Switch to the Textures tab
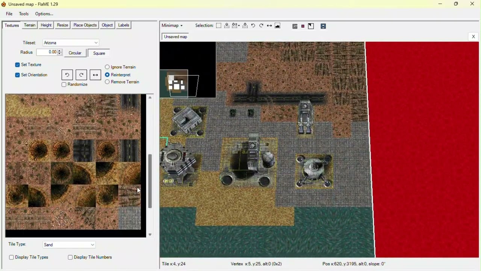This screenshot has height=271, width=481. coord(12,25)
